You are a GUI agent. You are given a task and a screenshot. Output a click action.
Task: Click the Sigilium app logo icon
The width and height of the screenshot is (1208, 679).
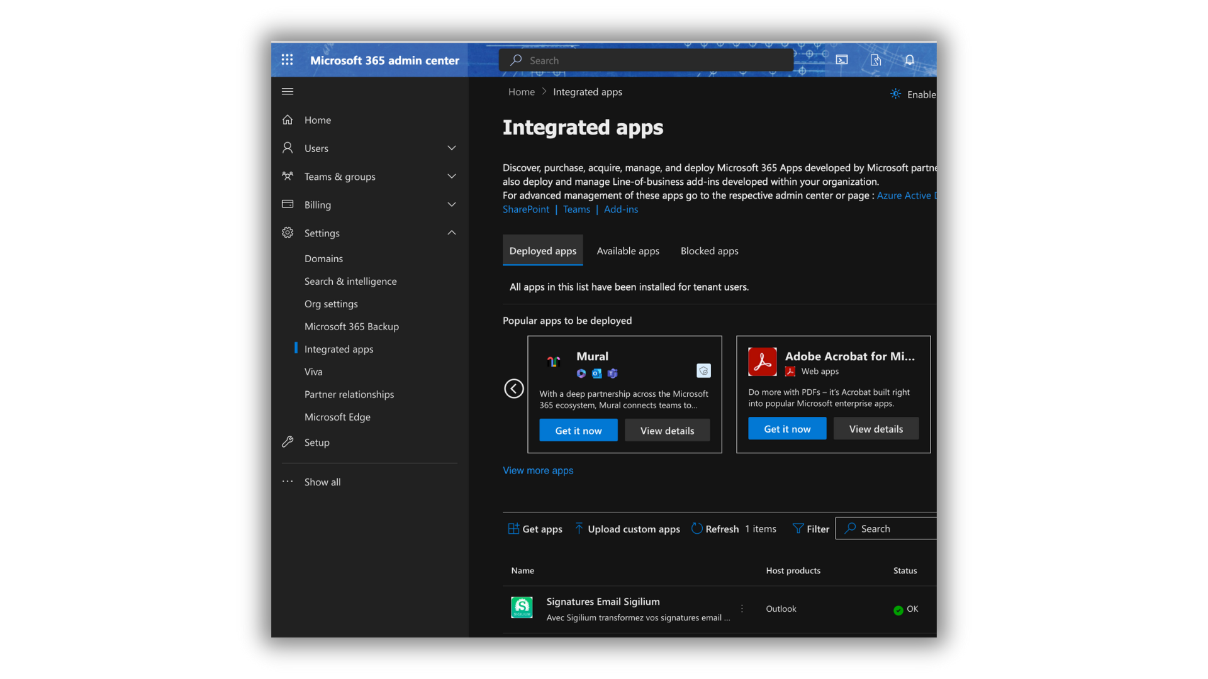522,607
